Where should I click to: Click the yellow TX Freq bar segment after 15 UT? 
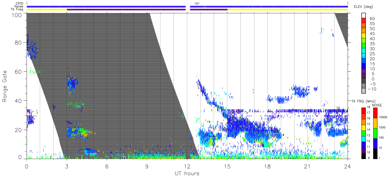pos(288,10)
